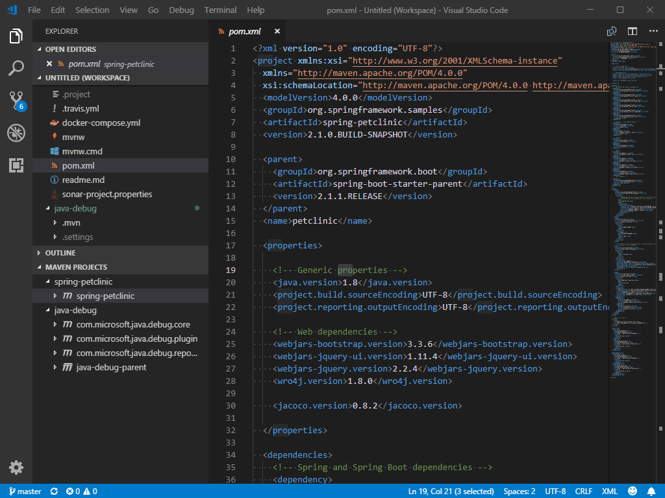Open Source Control view with 6 changes
Viewport: 665px width, 498px height.
point(16,101)
